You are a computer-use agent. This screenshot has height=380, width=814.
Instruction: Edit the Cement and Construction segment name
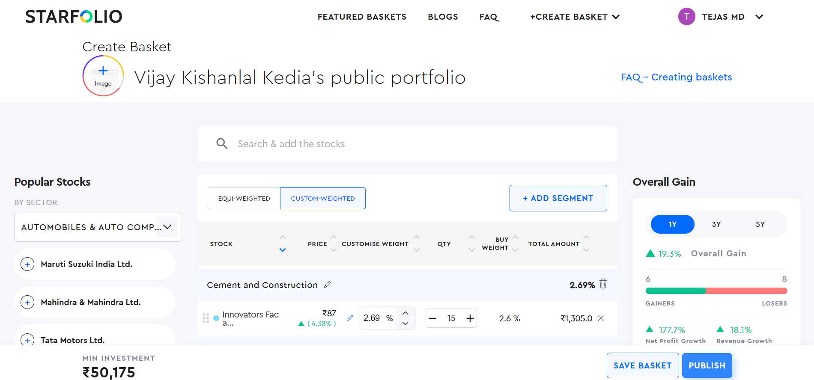click(x=328, y=285)
